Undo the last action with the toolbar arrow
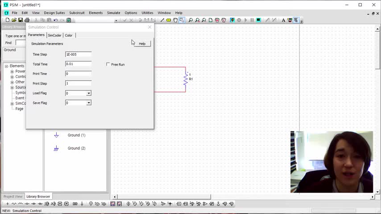381x214 pixels. [56, 20]
